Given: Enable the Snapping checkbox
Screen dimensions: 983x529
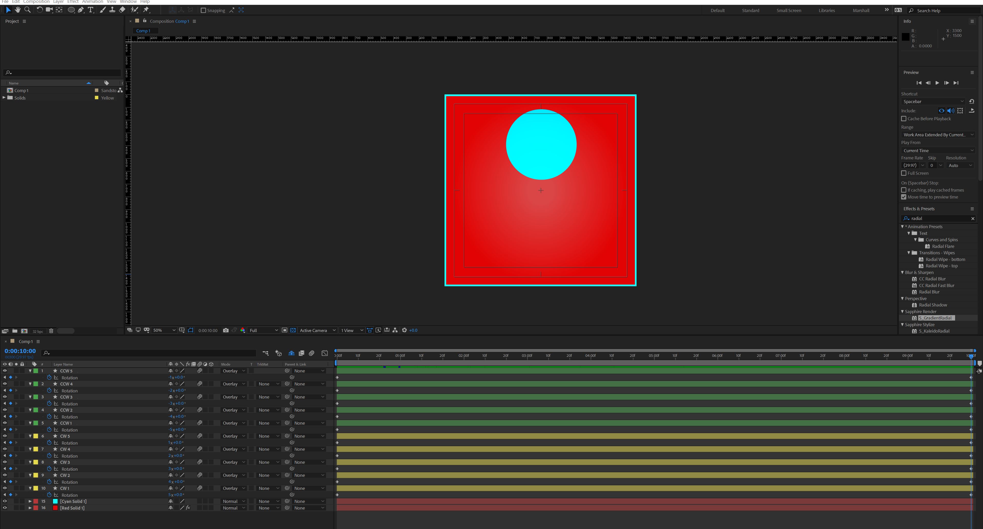Looking at the screenshot, I should pos(203,10).
